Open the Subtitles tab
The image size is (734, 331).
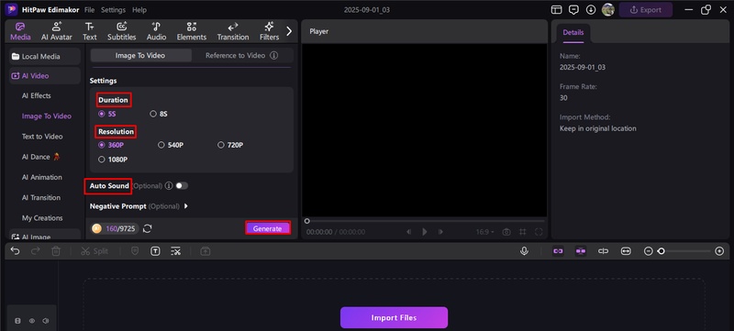point(122,31)
